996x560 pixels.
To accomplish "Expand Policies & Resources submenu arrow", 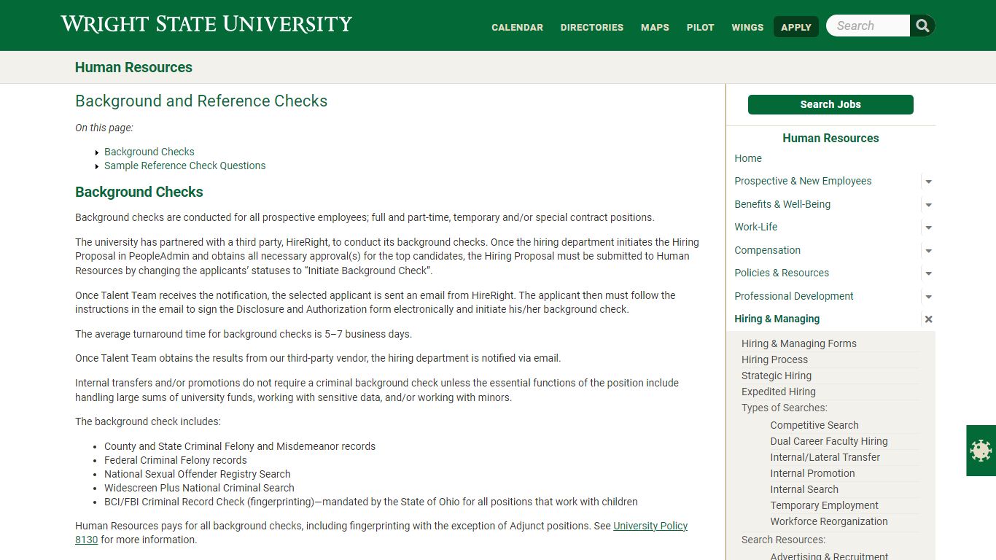I will coord(928,273).
